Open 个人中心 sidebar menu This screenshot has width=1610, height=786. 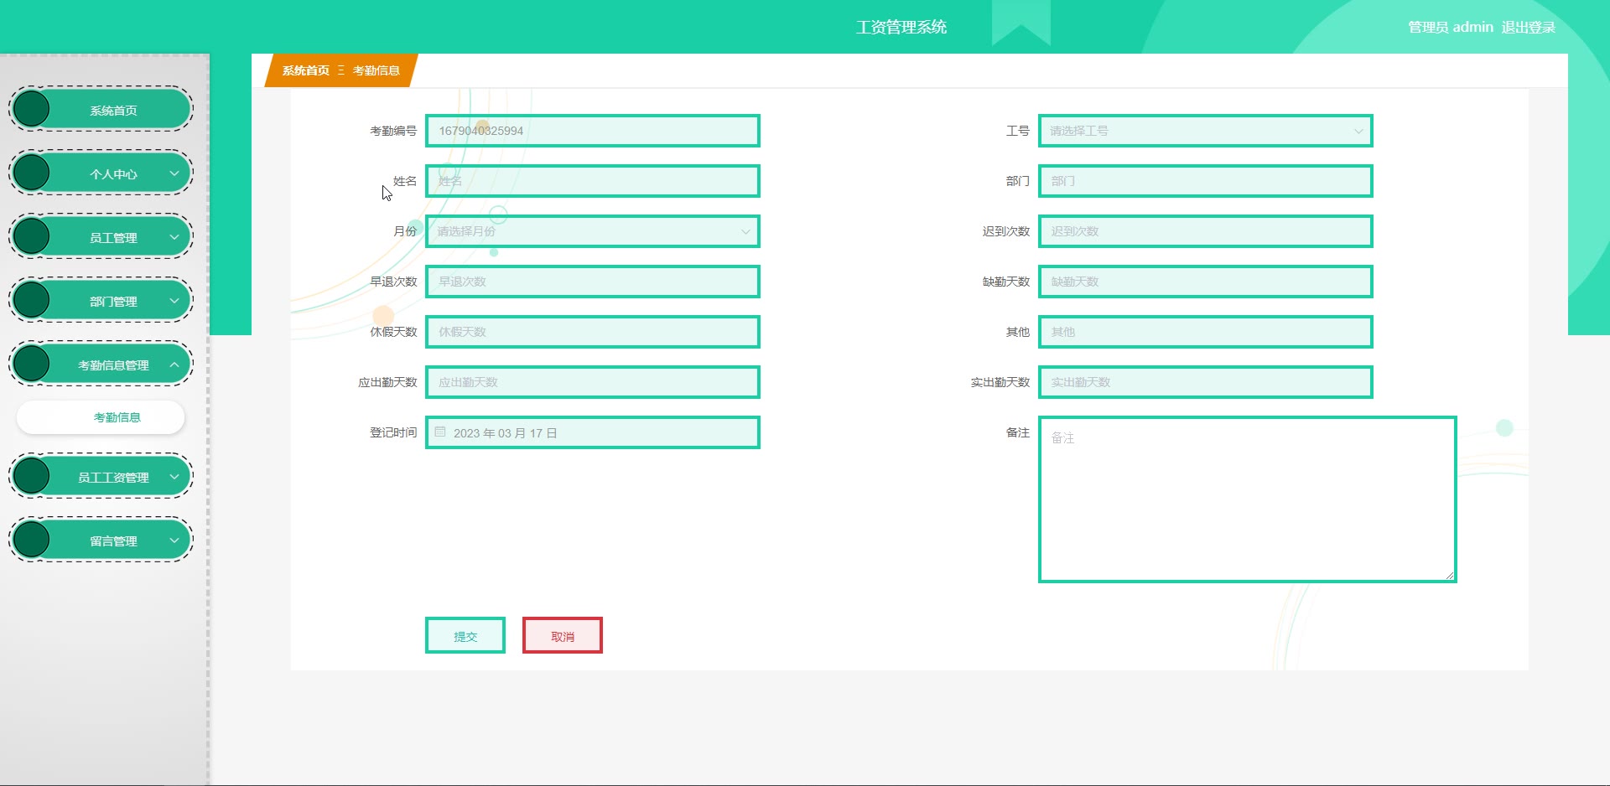(101, 173)
